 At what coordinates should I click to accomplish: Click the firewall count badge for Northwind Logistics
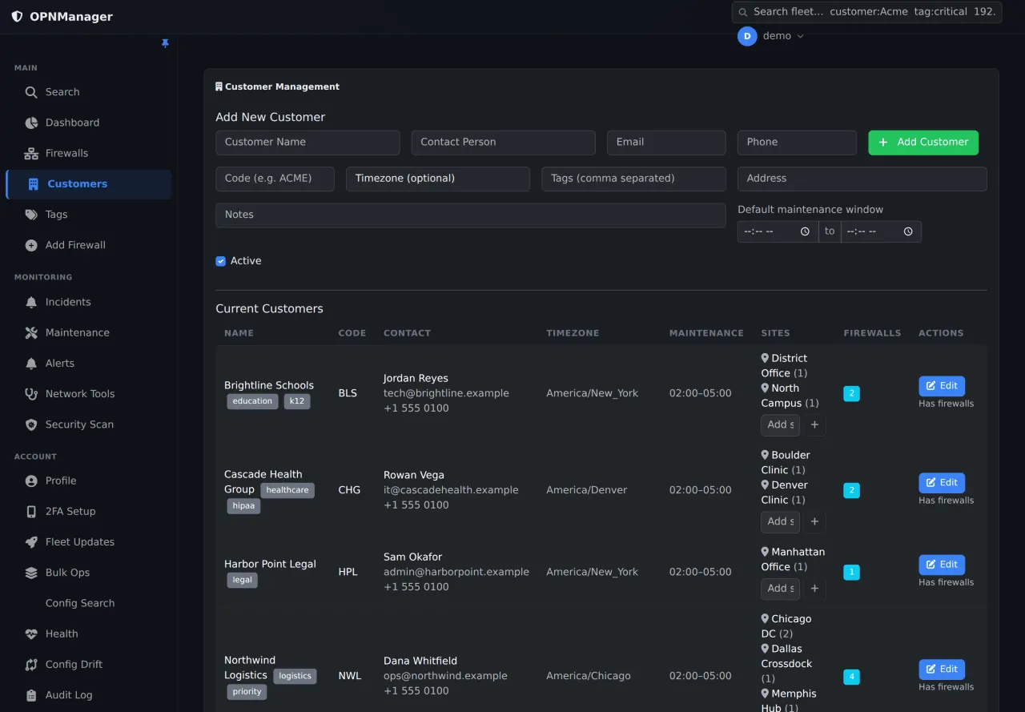point(851,677)
